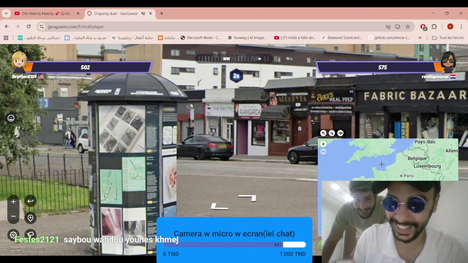Toggle sticky map with the pin icon
This screenshot has height=263, width=468.
pyautogui.click(x=340, y=133)
